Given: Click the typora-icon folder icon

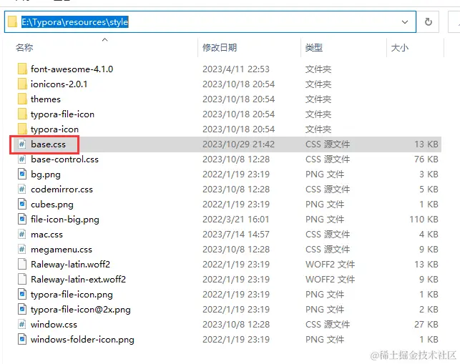Looking at the screenshot, I should click(x=22, y=129).
